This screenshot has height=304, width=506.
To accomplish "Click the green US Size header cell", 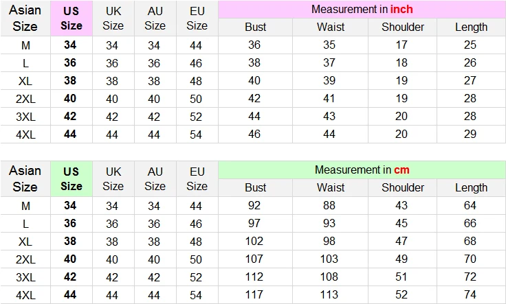I will pos(71,178).
